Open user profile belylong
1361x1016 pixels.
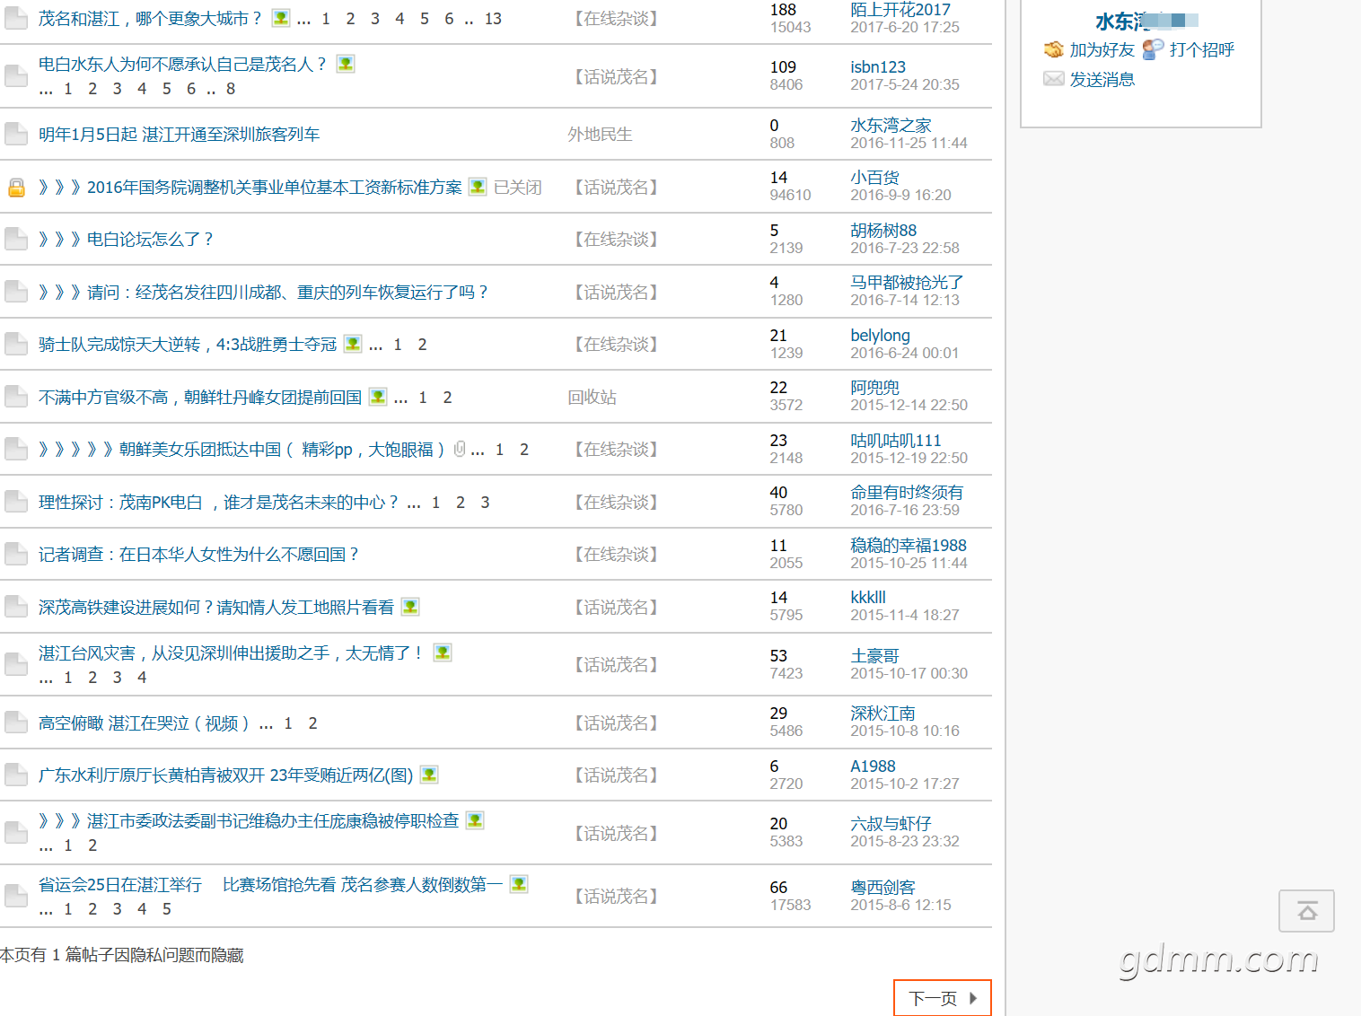tap(880, 336)
